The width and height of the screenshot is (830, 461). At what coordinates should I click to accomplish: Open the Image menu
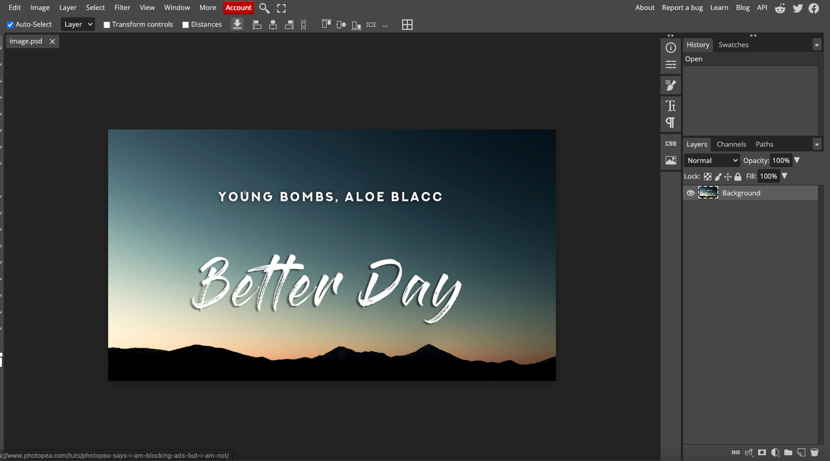pyautogui.click(x=40, y=8)
